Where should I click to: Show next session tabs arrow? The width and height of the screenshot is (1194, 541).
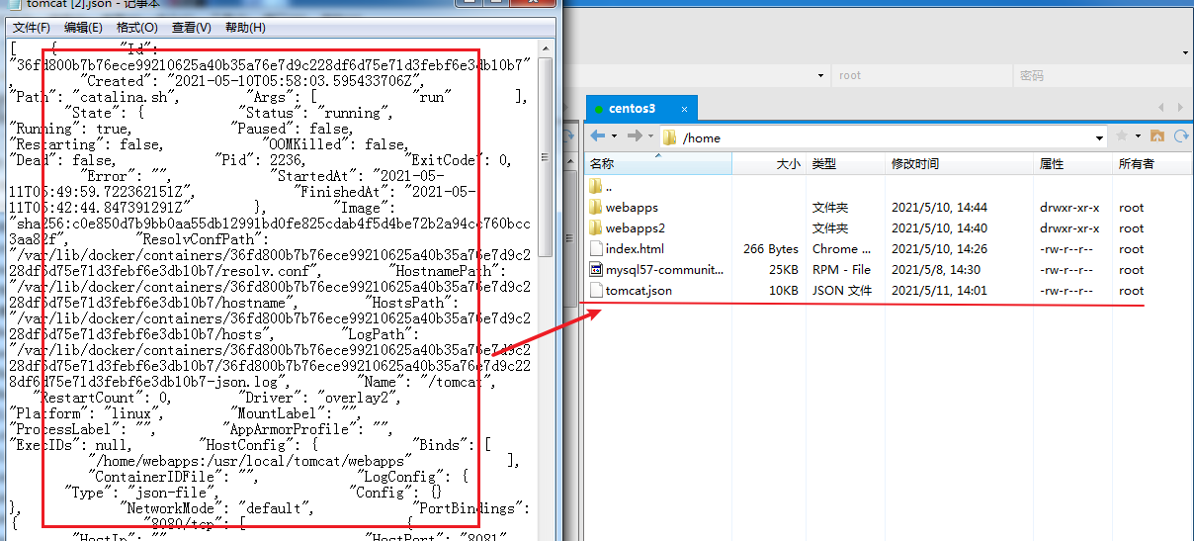click(x=1180, y=108)
